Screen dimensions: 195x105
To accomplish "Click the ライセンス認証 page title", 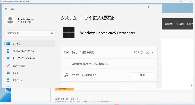I will 99,18.
